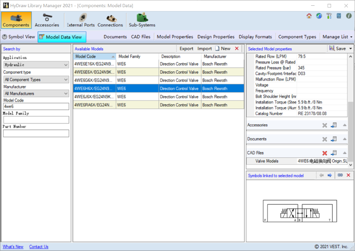Open the Components section
This screenshot has height=251, width=355.
(16, 20)
